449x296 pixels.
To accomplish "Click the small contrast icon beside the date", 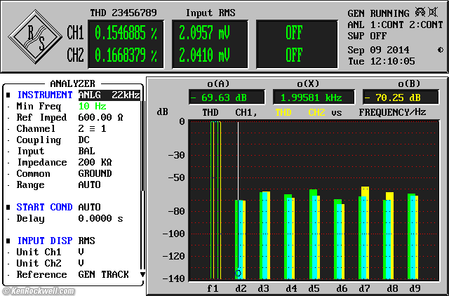I will coord(441,50).
